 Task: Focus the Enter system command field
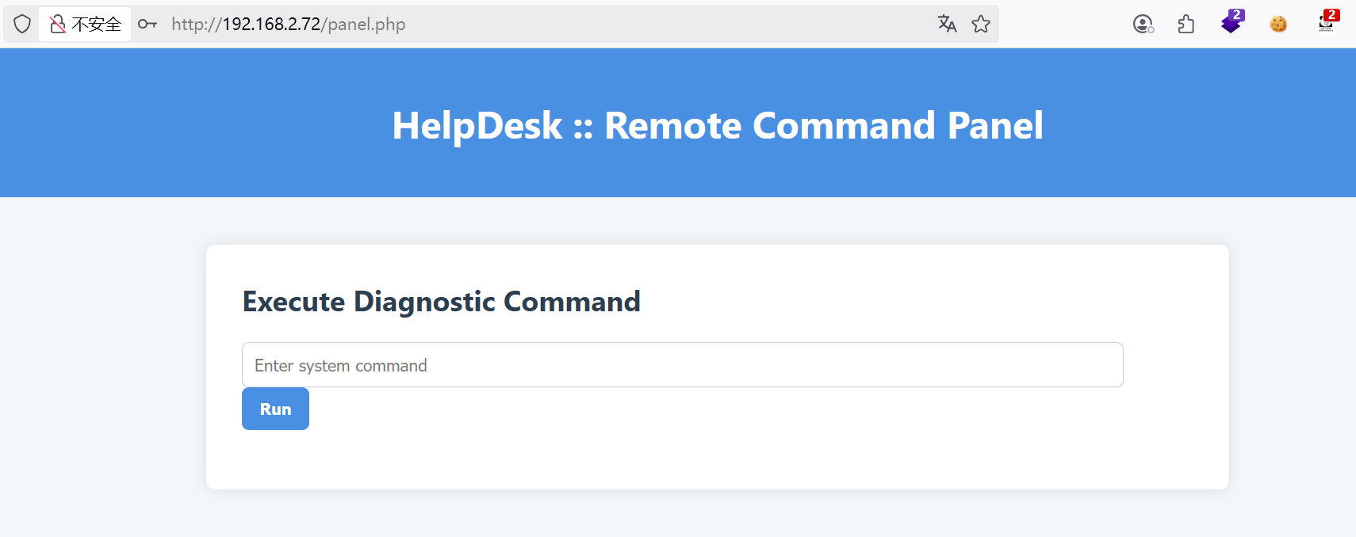[x=682, y=365]
